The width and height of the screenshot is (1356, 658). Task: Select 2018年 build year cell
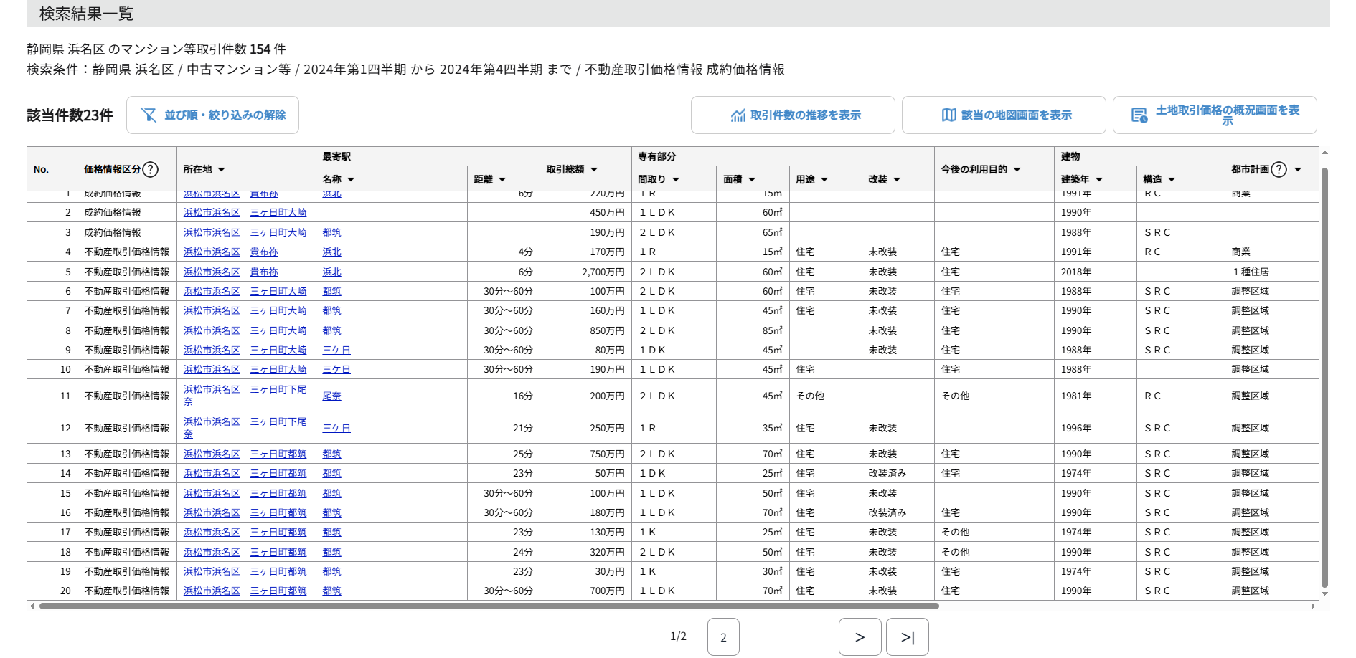pos(1096,272)
